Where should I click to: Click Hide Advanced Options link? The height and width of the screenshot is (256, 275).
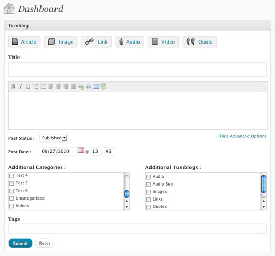(x=243, y=136)
